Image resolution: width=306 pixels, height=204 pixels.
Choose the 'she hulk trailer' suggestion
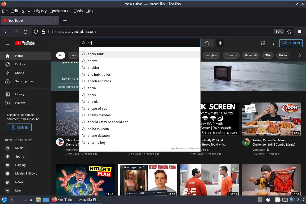pyautogui.click(x=140, y=74)
